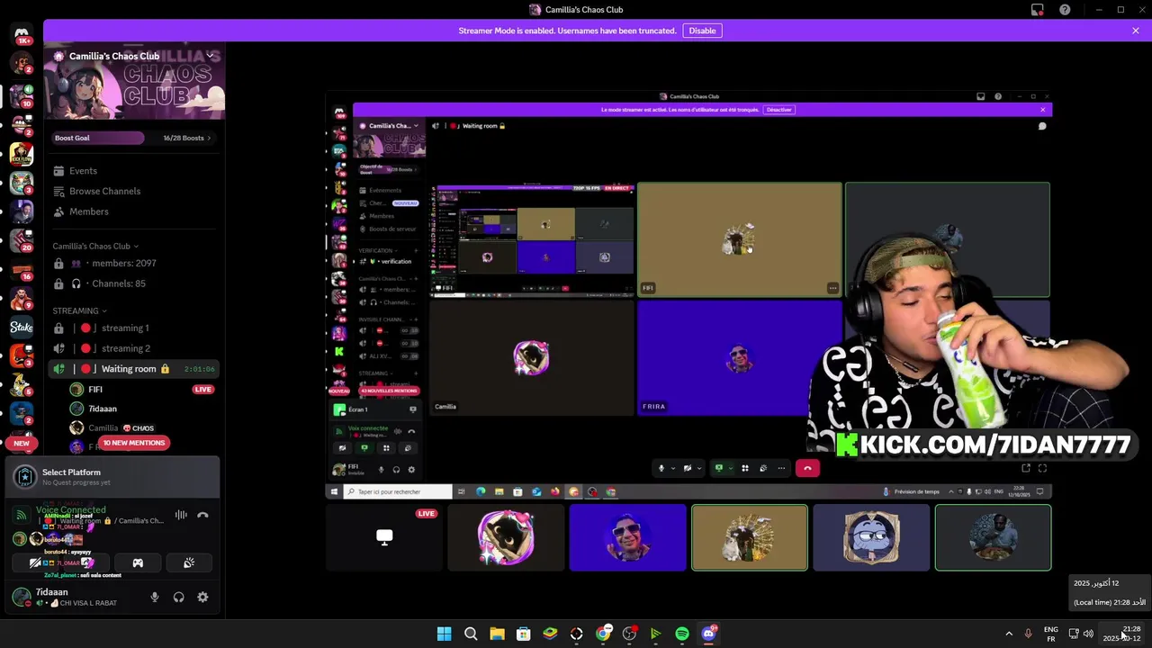Viewport: 1152px width, 648px height.
Task: Open the KICK FLOW server icon
Action: tap(22, 154)
